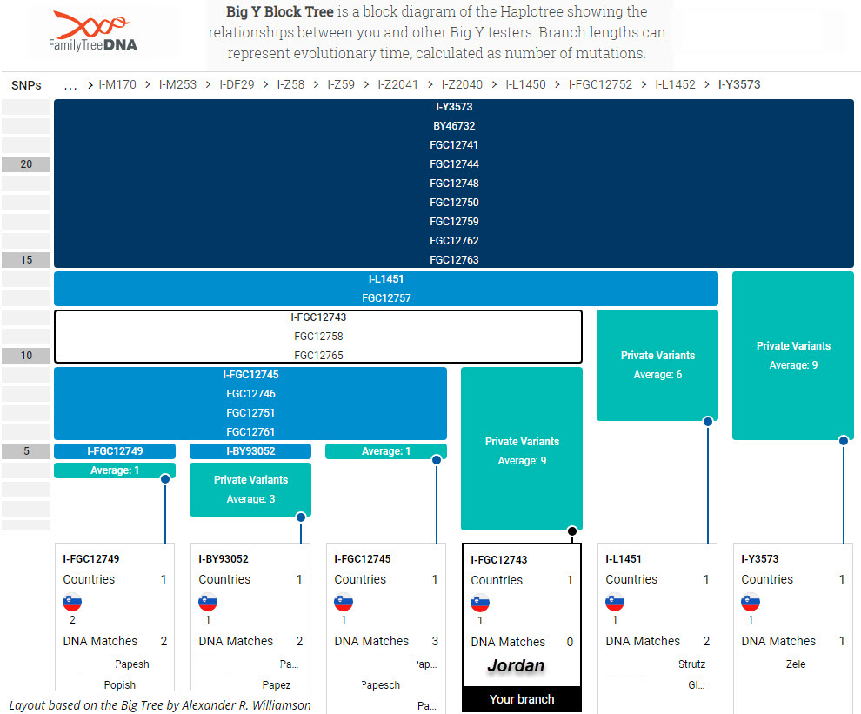Go to I-Z2041 in the SNP path
The height and width of the screenshot is (714, 861).
coord(398,85)
